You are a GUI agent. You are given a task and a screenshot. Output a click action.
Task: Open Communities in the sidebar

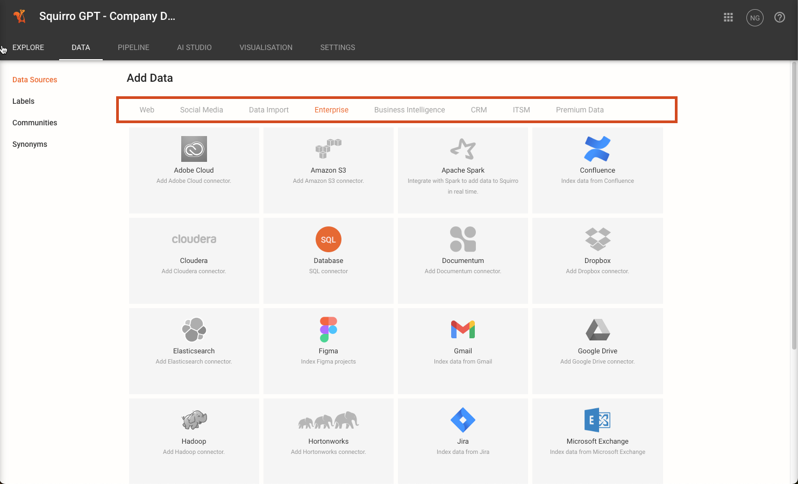[35, 123]
